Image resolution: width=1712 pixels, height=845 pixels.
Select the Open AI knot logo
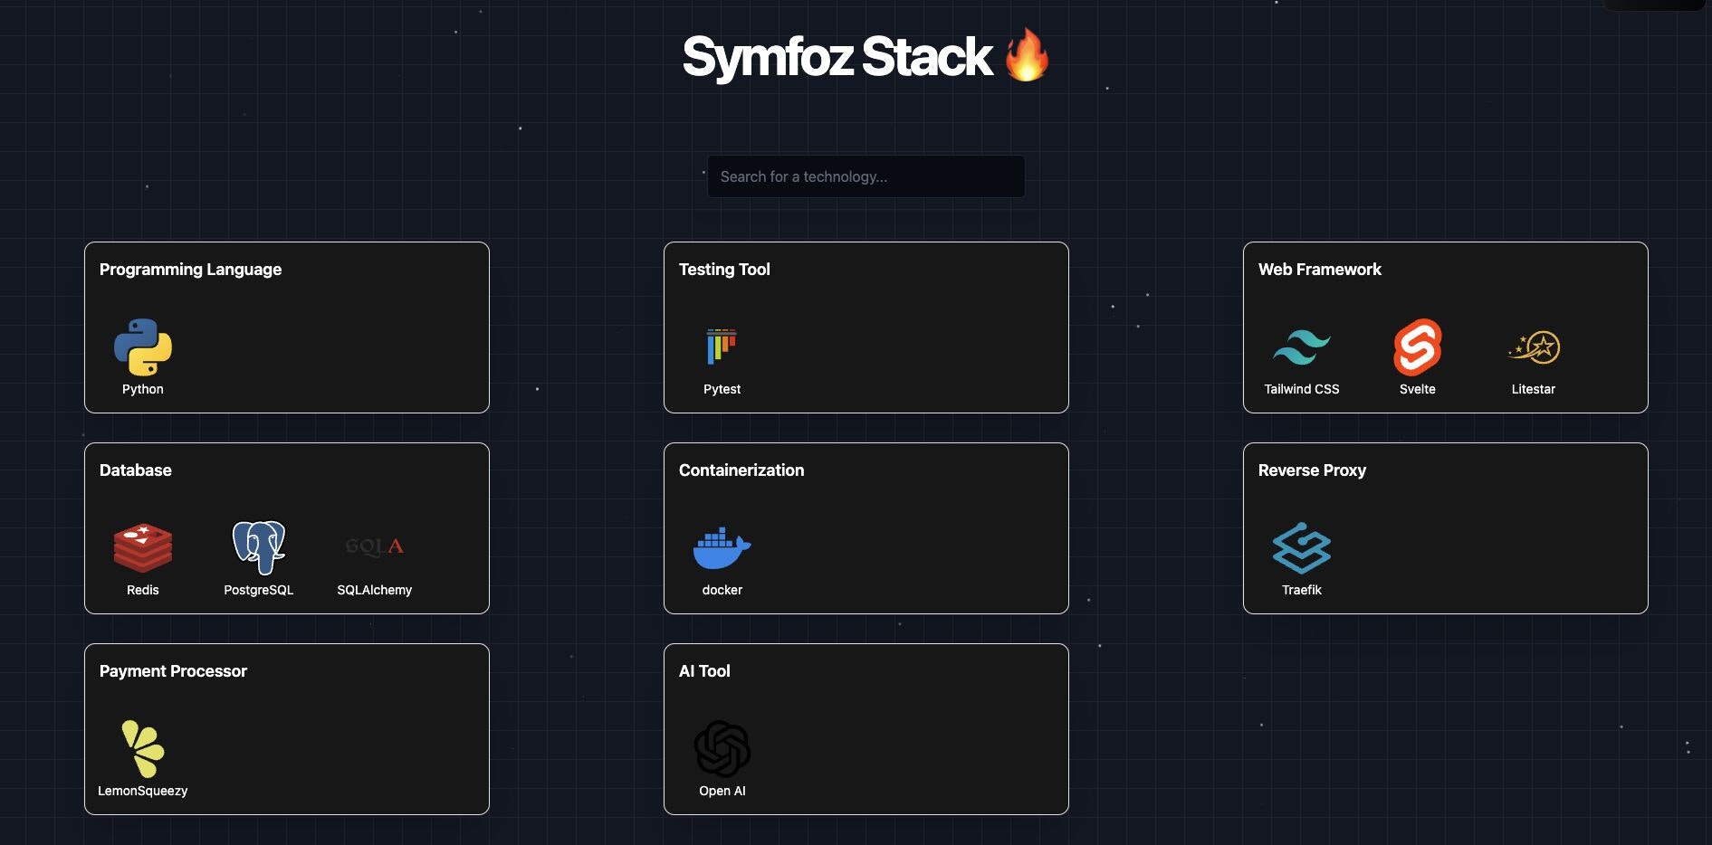[x=722, y=749]
